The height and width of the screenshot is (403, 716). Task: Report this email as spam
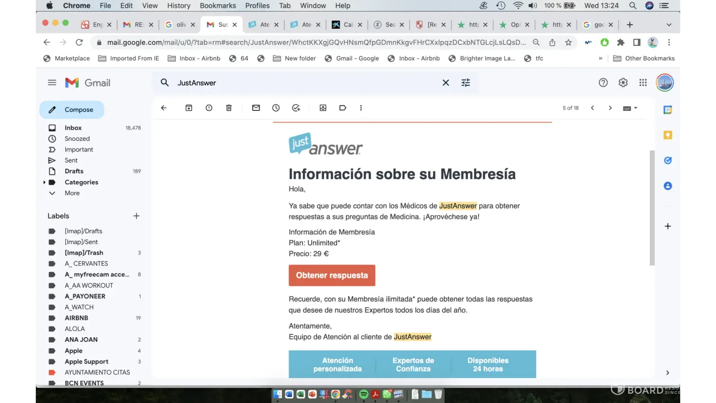(209, 108)
